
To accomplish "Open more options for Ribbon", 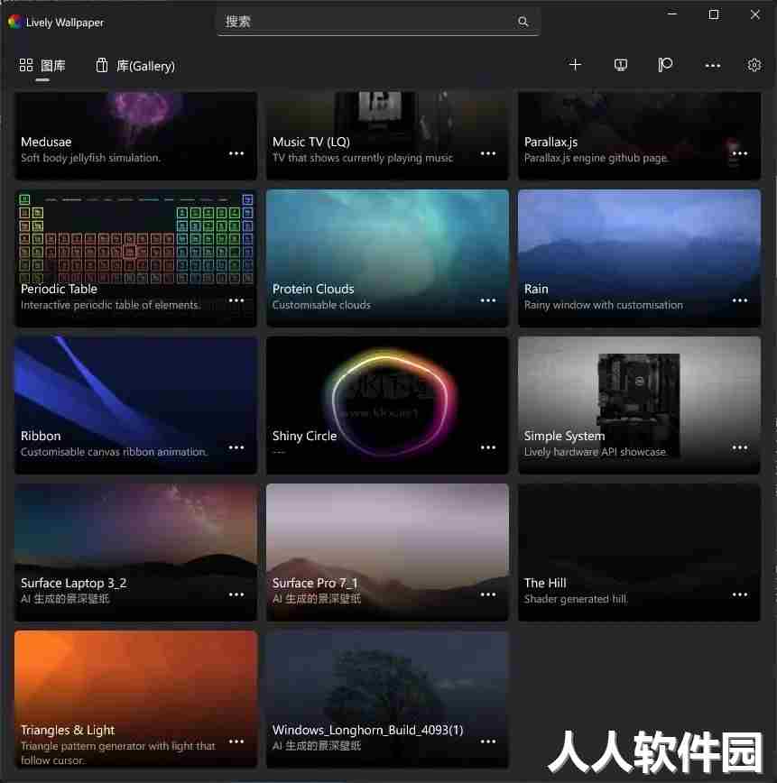I will (236, 447).
